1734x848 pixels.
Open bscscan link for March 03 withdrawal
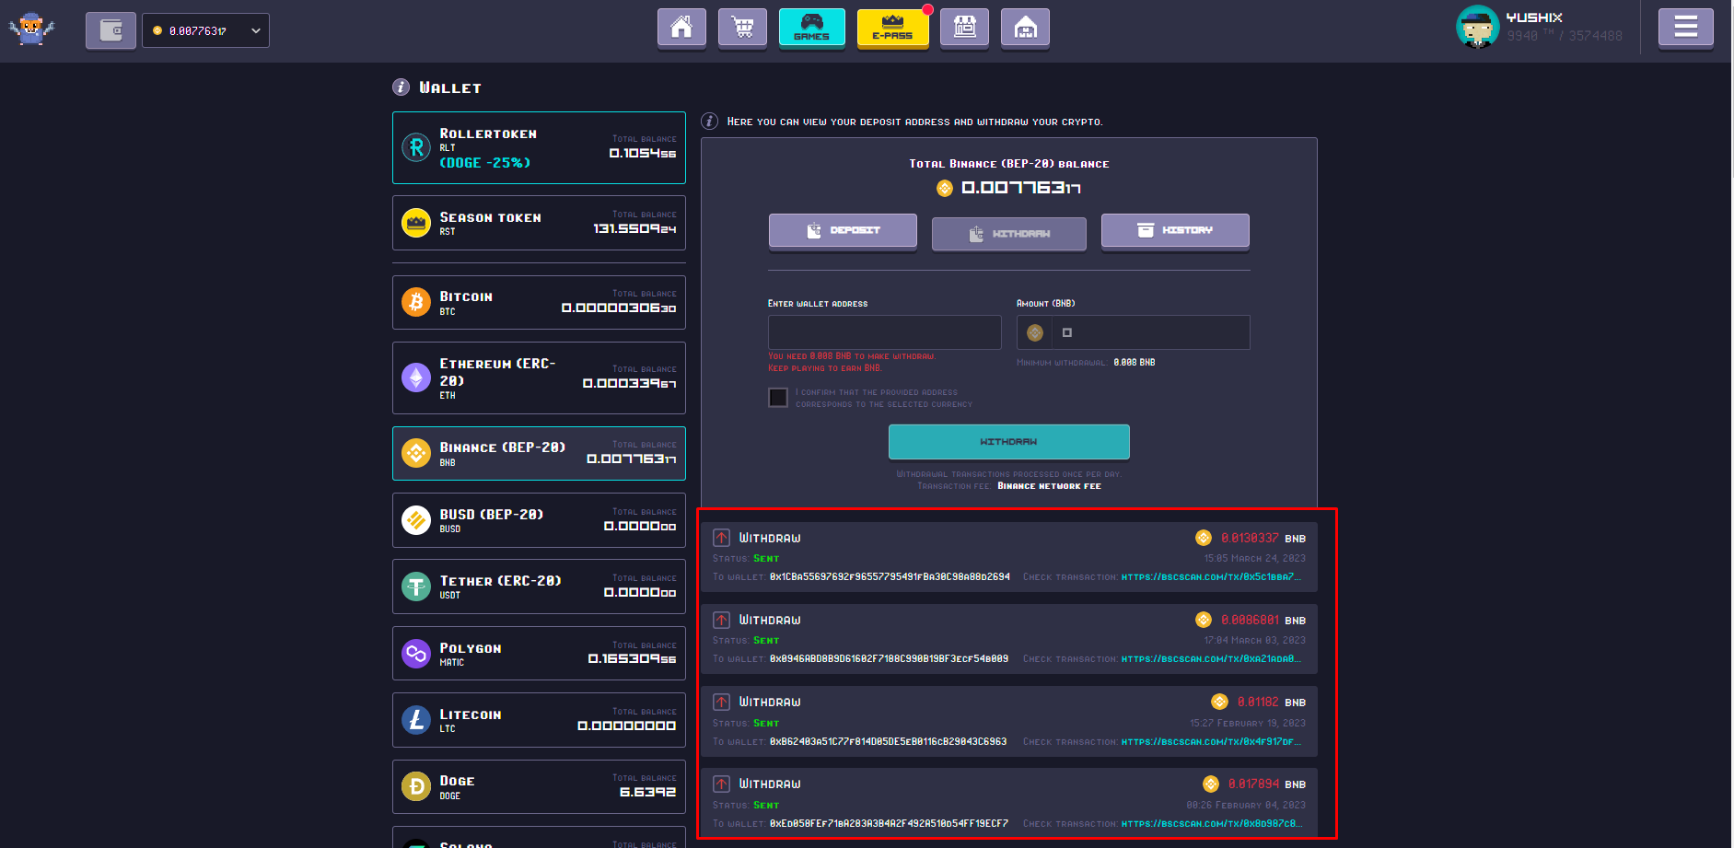1211,659
